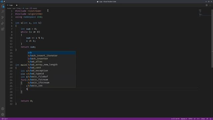Click the VS Code logo in title bar
The height and width of the screenshot is (120, 213).
pyautogui.click(x=2, y=1)
